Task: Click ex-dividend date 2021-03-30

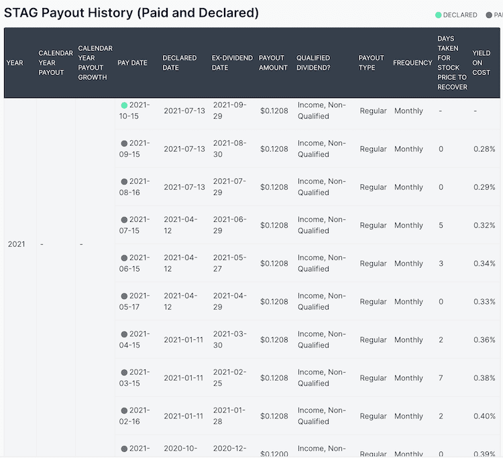Action: (x=229, y=340)
